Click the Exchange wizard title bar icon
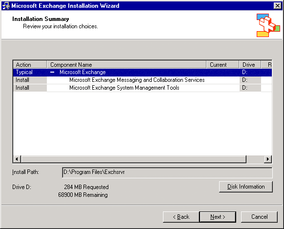The width and height of the screenshot is (284, 229). click(6, 6)
